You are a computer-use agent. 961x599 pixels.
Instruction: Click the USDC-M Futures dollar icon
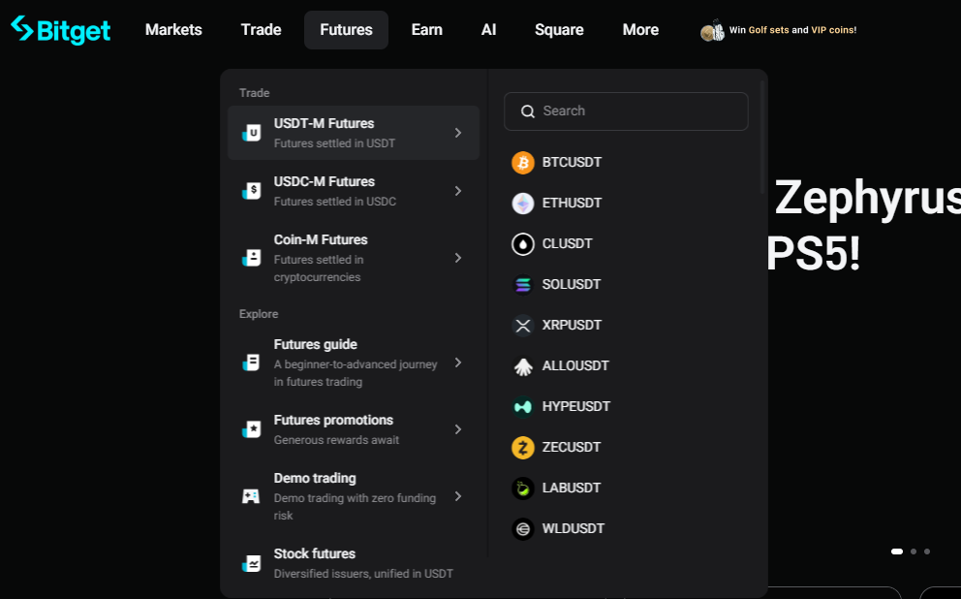[x=251, y=191]
